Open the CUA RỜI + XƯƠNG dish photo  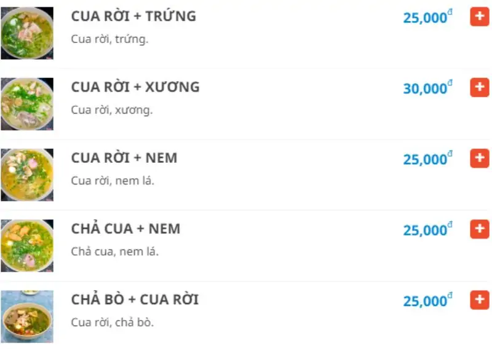pyautogui.click(x=27, y=104)
